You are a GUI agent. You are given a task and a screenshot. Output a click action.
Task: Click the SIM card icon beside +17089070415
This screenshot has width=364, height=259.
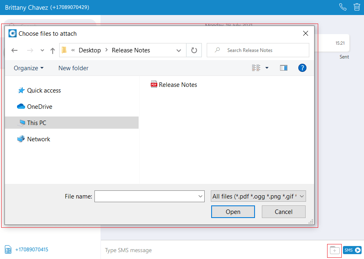tap(8, 250)
